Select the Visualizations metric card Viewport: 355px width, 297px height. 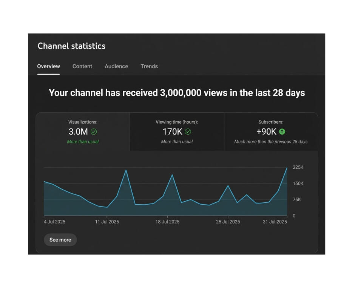point(83,132)
